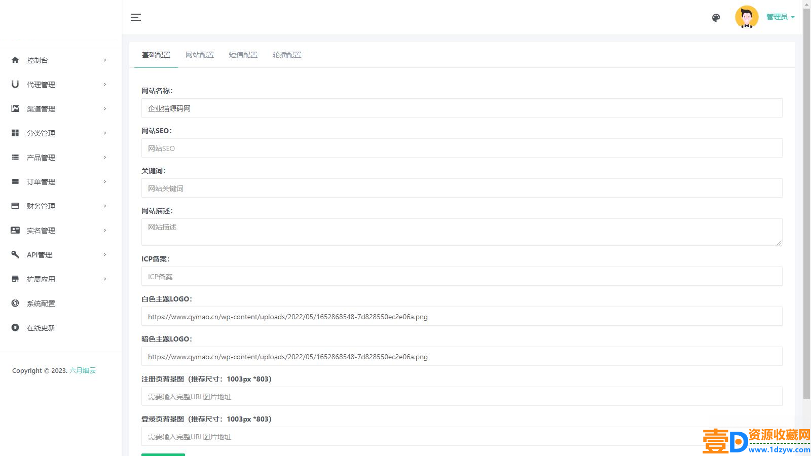
Task: Click the page vertical scrollbar
Action: pyautogui.click(x=806, y=203)
